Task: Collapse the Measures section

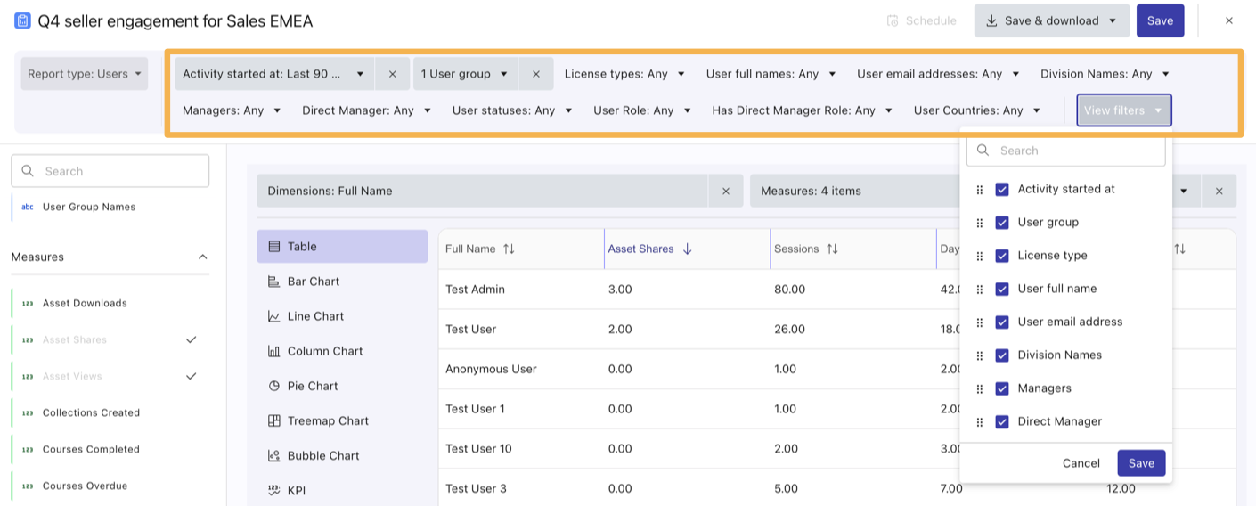Action: tap(202, 257)
